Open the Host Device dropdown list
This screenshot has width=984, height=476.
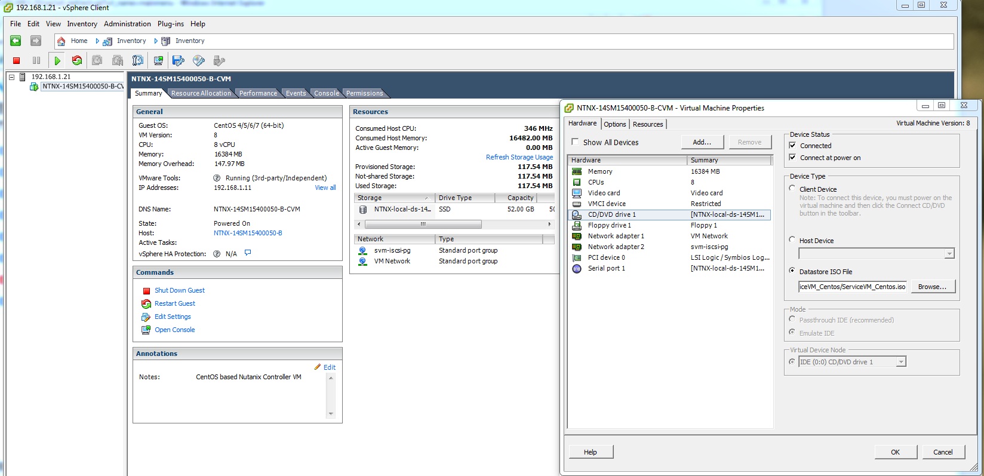(x=949, y=254)
